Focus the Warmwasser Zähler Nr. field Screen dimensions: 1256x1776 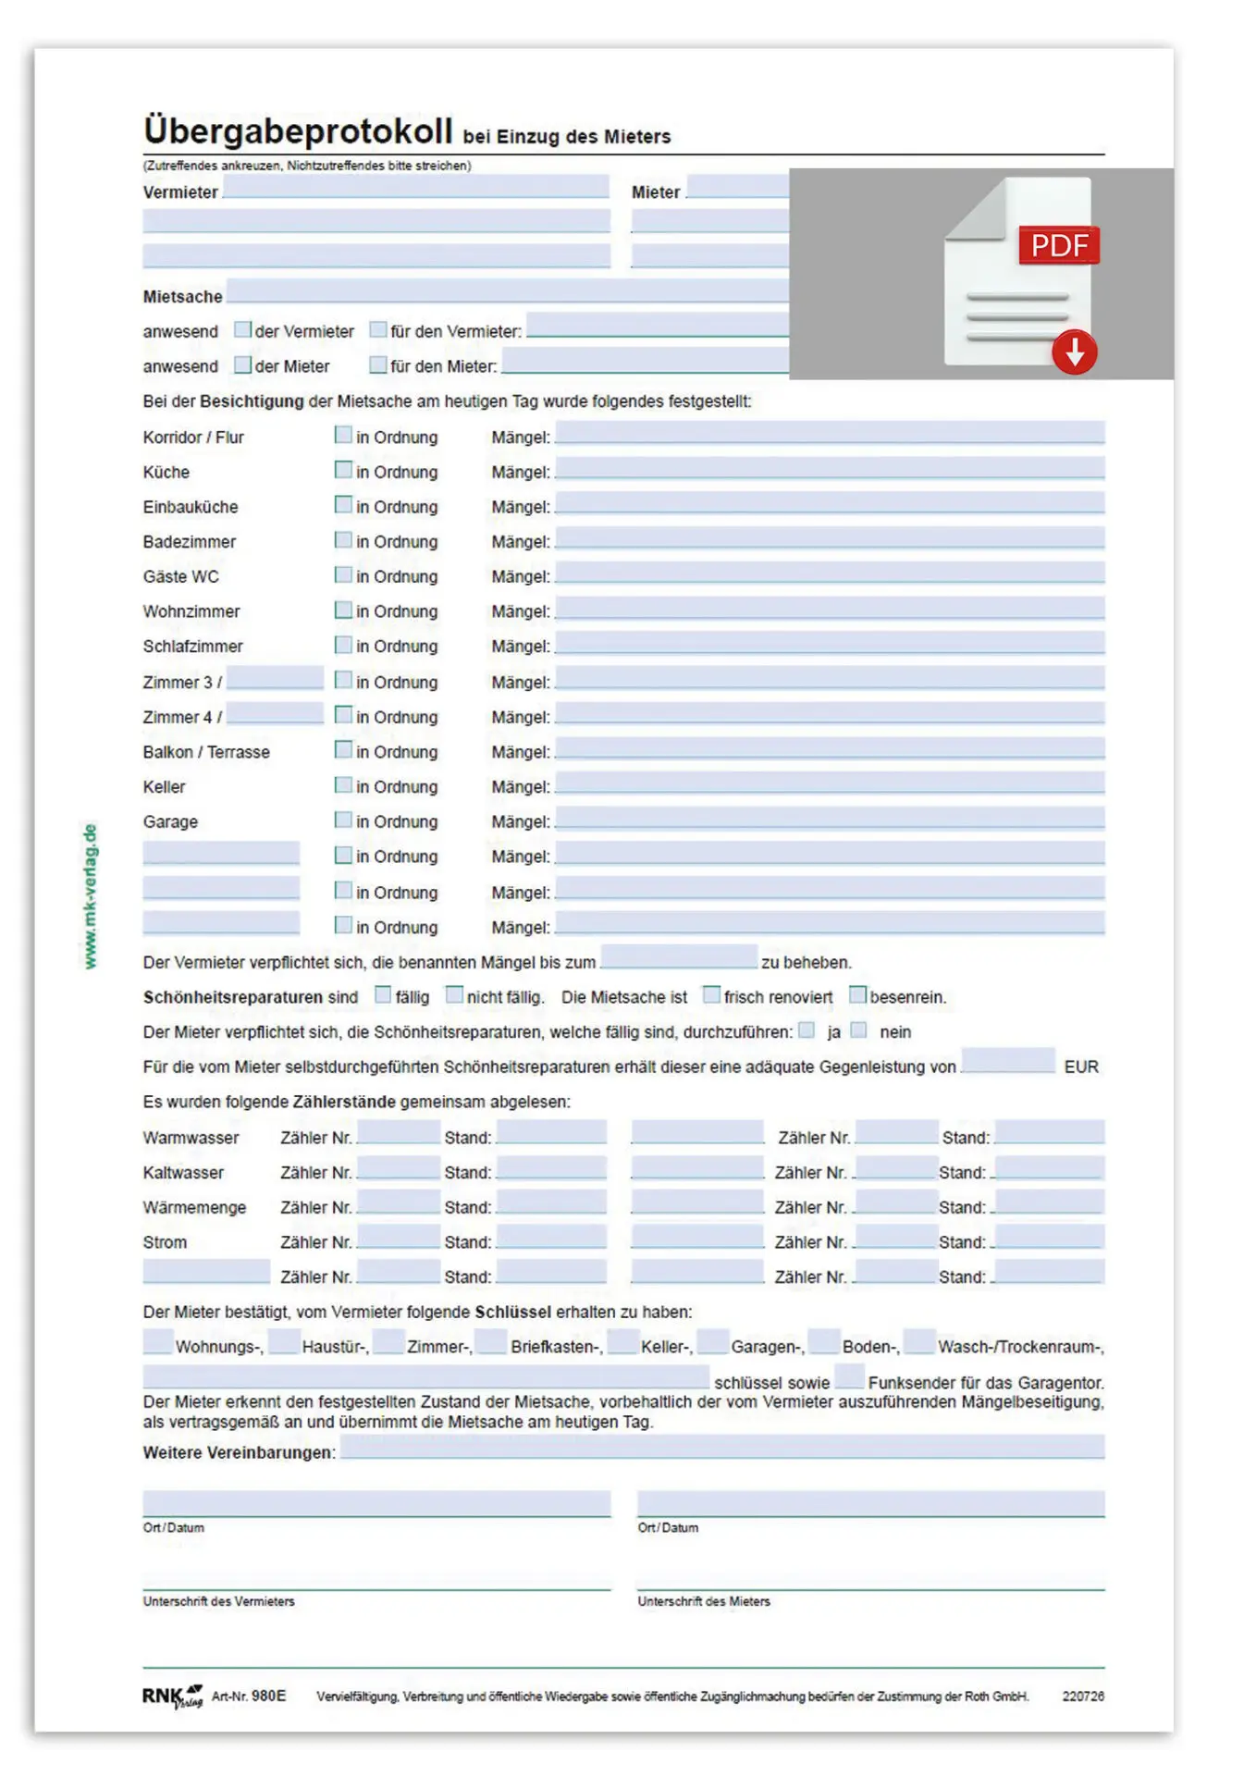398,1133
